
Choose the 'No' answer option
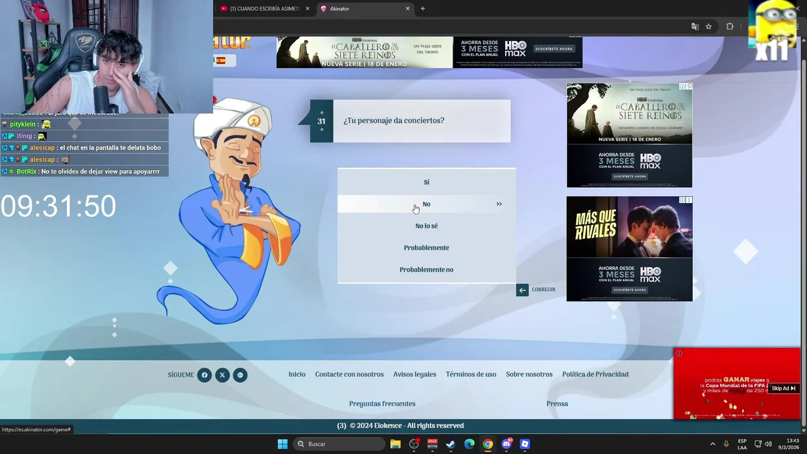pyautogui.click(x=426, y=204)
